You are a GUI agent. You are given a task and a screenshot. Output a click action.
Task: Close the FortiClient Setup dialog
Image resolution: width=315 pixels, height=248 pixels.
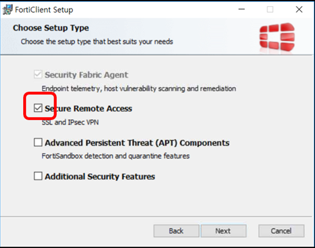click(x=299, y=9)
